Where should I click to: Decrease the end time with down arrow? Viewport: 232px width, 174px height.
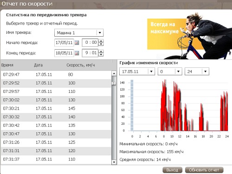click(101, 55)
